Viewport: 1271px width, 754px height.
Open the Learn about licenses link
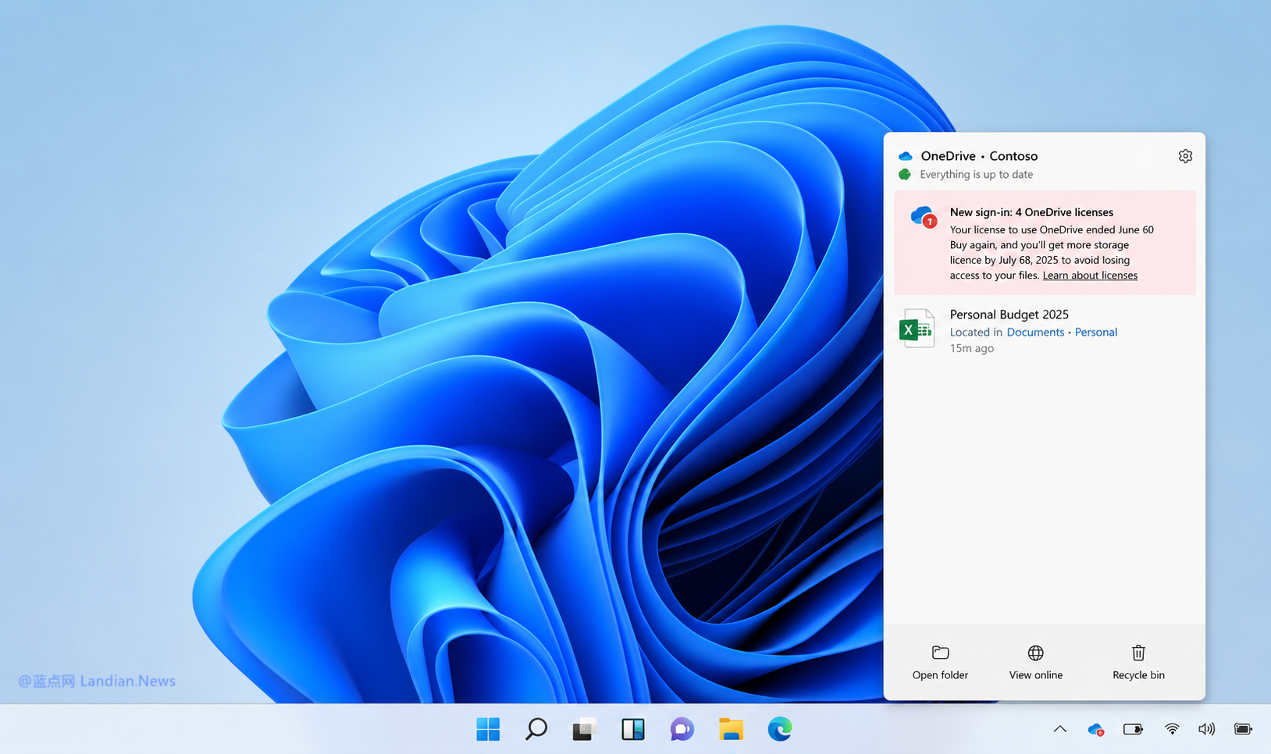[x=1090, y=276]
